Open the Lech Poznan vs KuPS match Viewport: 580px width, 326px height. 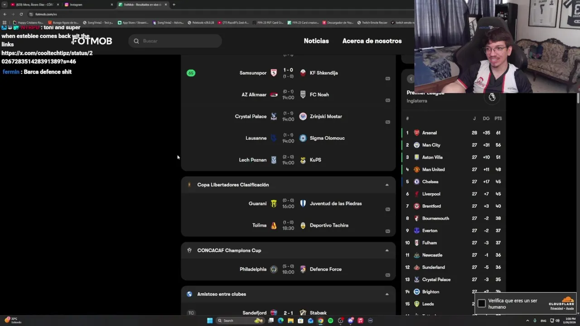(288, 160)
